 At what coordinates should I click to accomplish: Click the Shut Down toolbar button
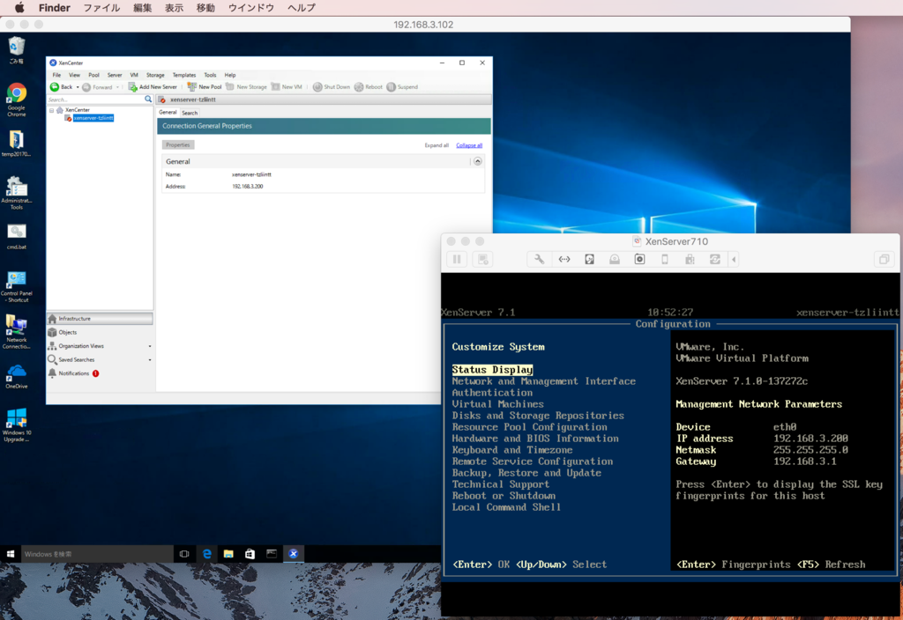coord(332,87)
